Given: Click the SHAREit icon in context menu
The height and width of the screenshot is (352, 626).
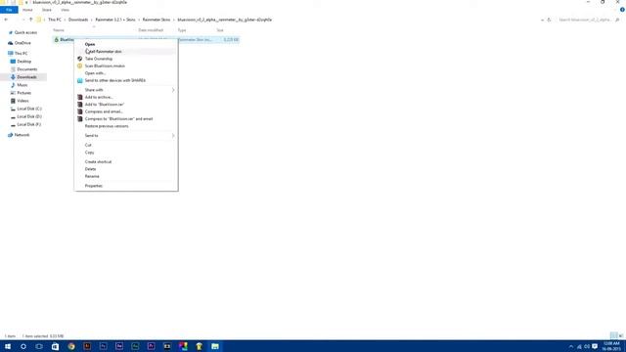Looking at the screenshot, I should point(80,80).
